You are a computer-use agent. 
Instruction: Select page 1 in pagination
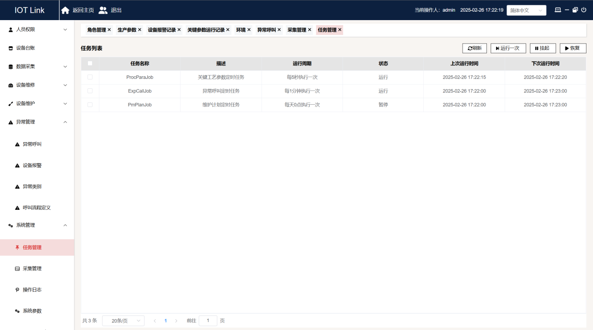point(165,321)
